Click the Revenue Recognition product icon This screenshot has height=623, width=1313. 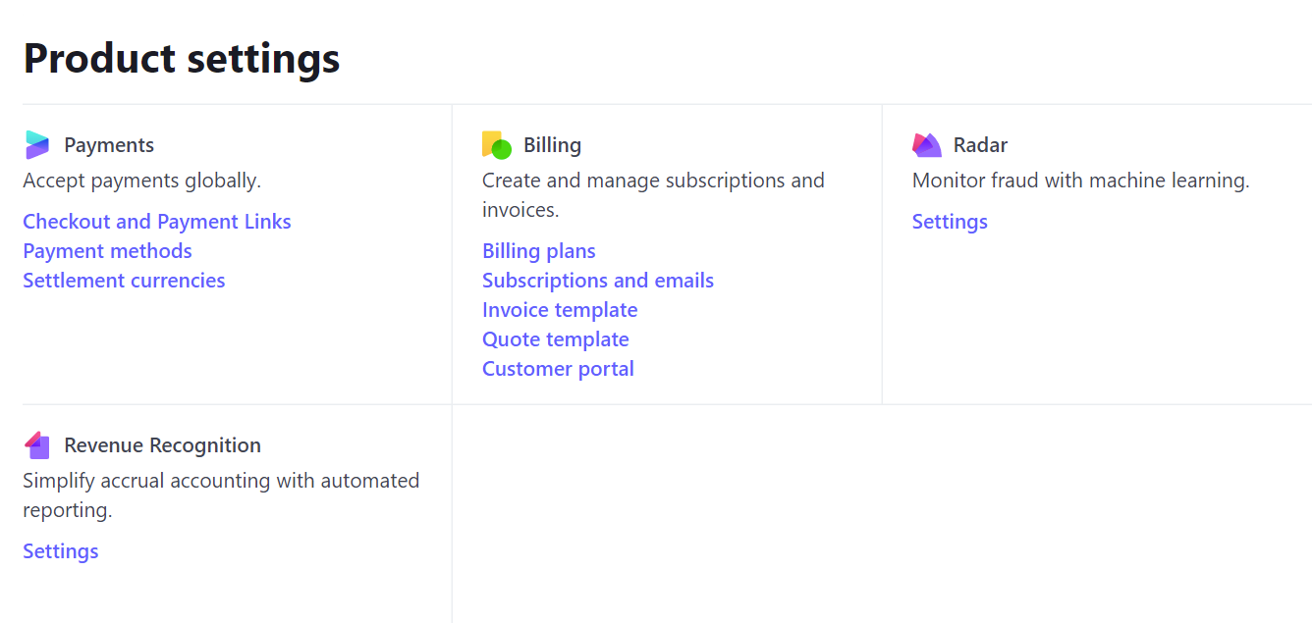(x=37, y=445)
